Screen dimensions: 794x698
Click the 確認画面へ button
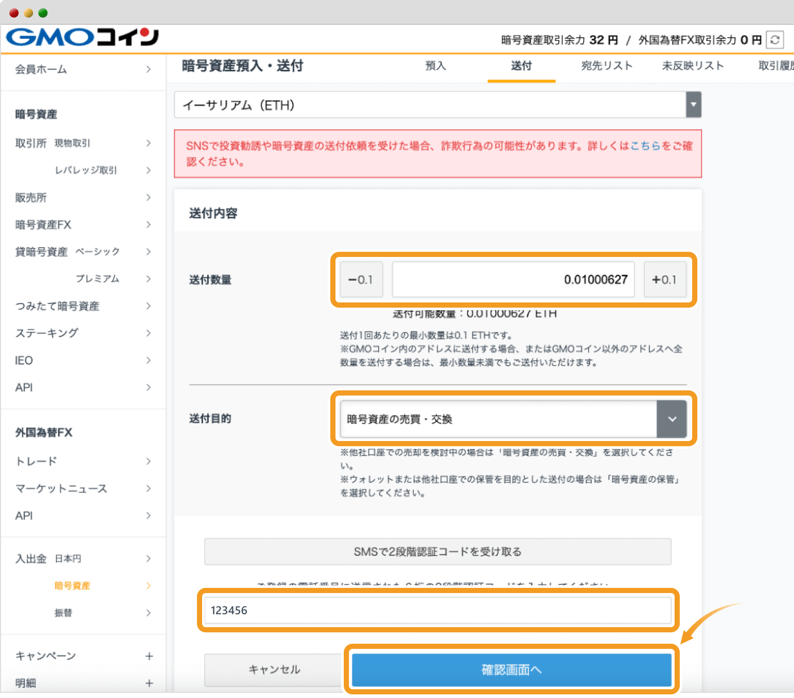(x=511, y=670)
